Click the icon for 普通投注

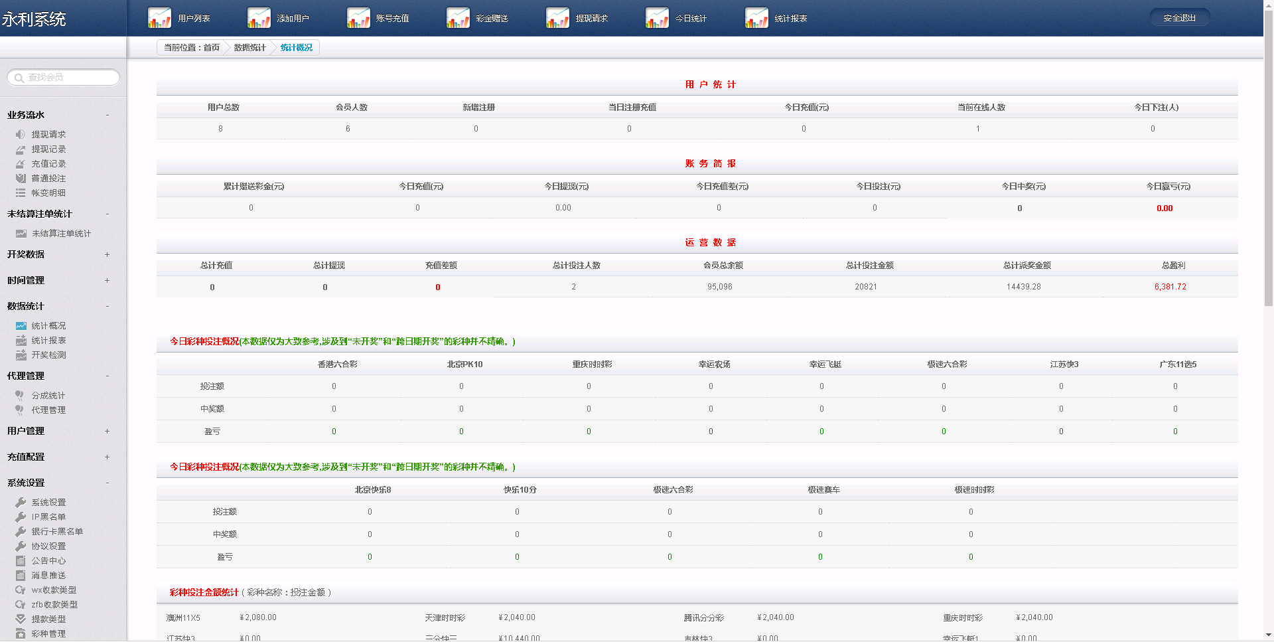pos(21,179)
